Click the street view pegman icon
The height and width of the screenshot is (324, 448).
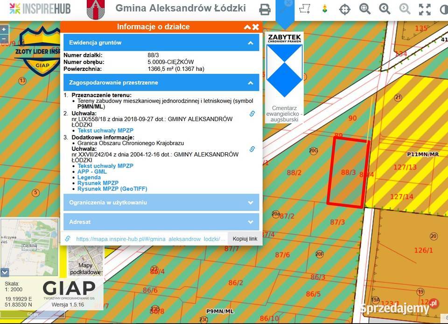[x=325, y=9]
